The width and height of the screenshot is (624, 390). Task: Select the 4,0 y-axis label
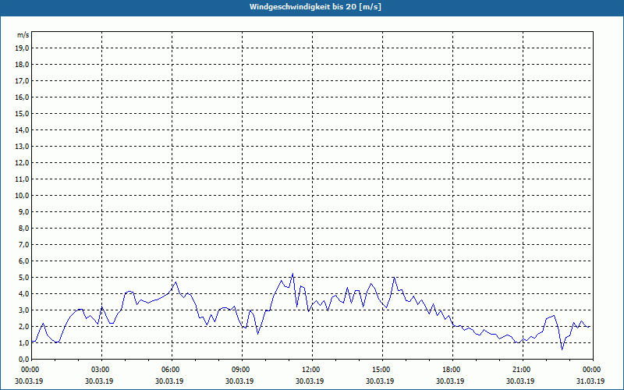pos(24,294)
